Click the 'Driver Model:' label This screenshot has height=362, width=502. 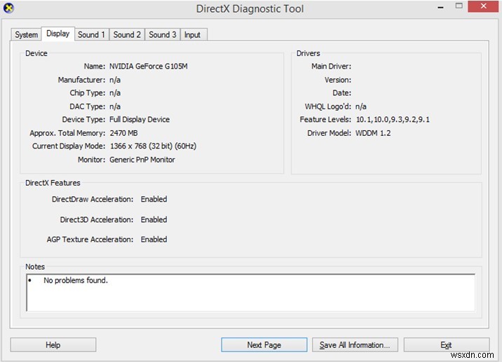click(x=329, y=133)
